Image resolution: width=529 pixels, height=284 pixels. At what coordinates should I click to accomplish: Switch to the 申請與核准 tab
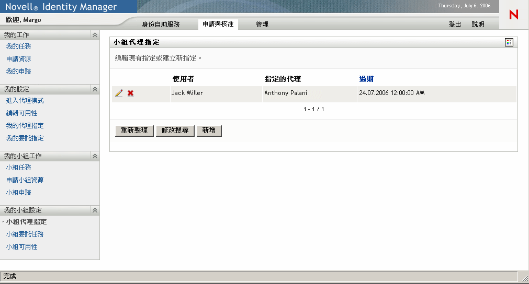(218, 24)
